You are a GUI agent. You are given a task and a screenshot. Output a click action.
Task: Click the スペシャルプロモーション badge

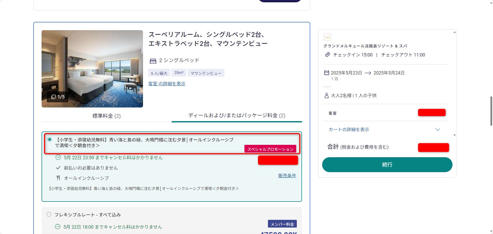270,149
